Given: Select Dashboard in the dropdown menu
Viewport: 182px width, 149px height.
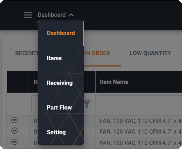Looking at the screenshot, I should [x=61, y=33].
